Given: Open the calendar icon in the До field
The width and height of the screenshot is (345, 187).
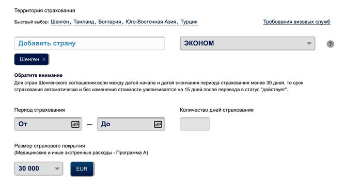Looking at the screenshot, I should click(x=158, y=124).
